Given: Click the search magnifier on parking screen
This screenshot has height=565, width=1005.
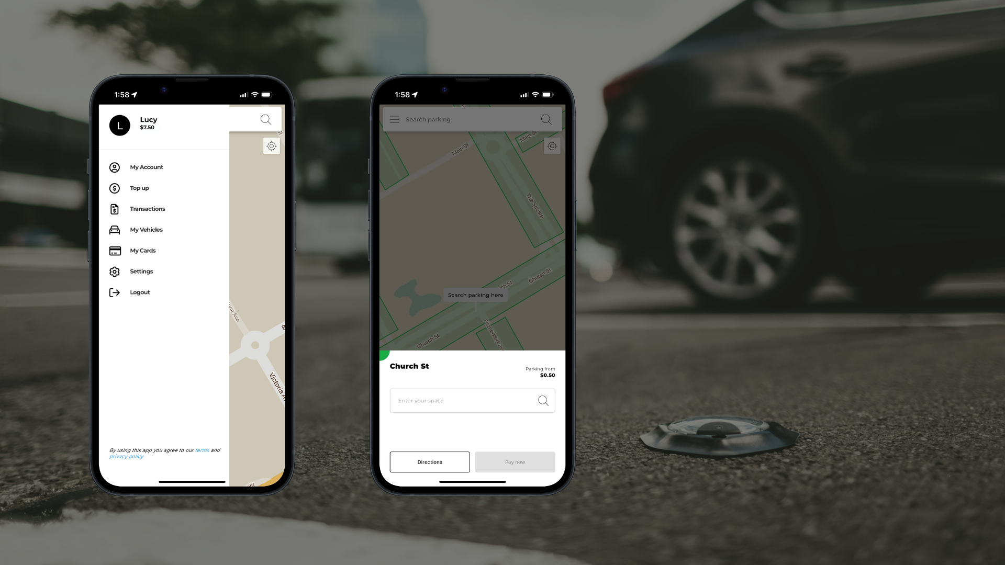Looking at the screenshot, I should point(546,119).
